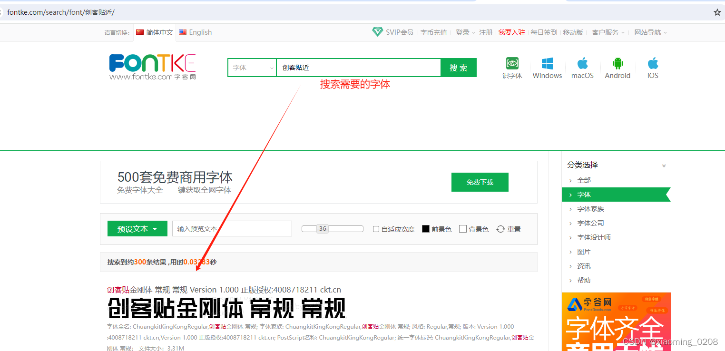Open the 创客贴金刚体 font preview image
The image size is (725, 351).
[226, 308]
